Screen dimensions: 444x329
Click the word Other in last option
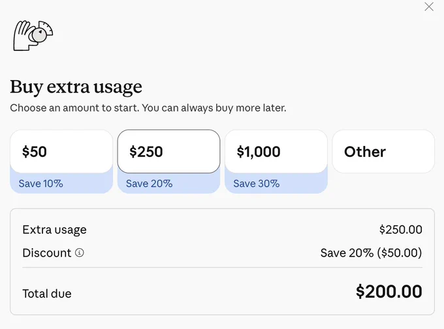coord(365,152)
